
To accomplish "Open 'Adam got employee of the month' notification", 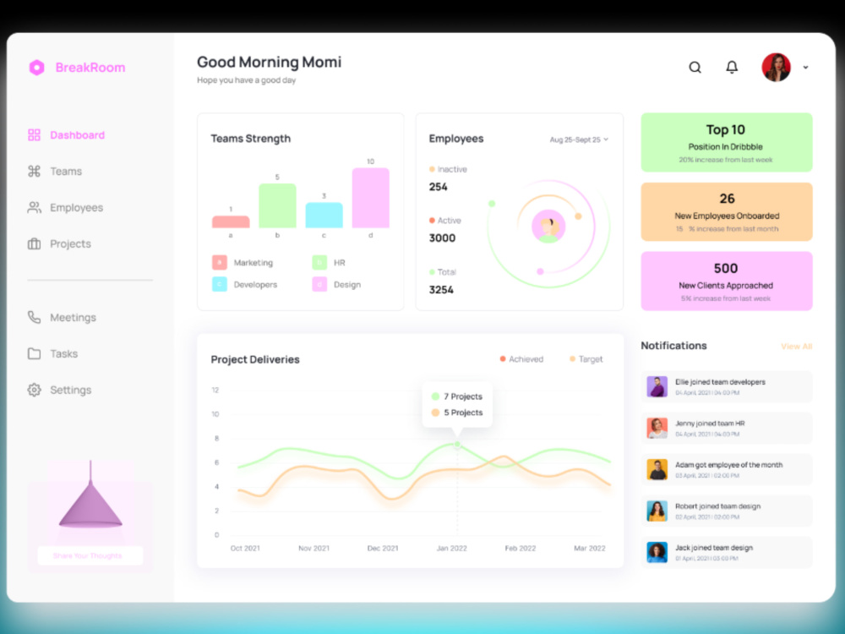I will coord(727,469).
